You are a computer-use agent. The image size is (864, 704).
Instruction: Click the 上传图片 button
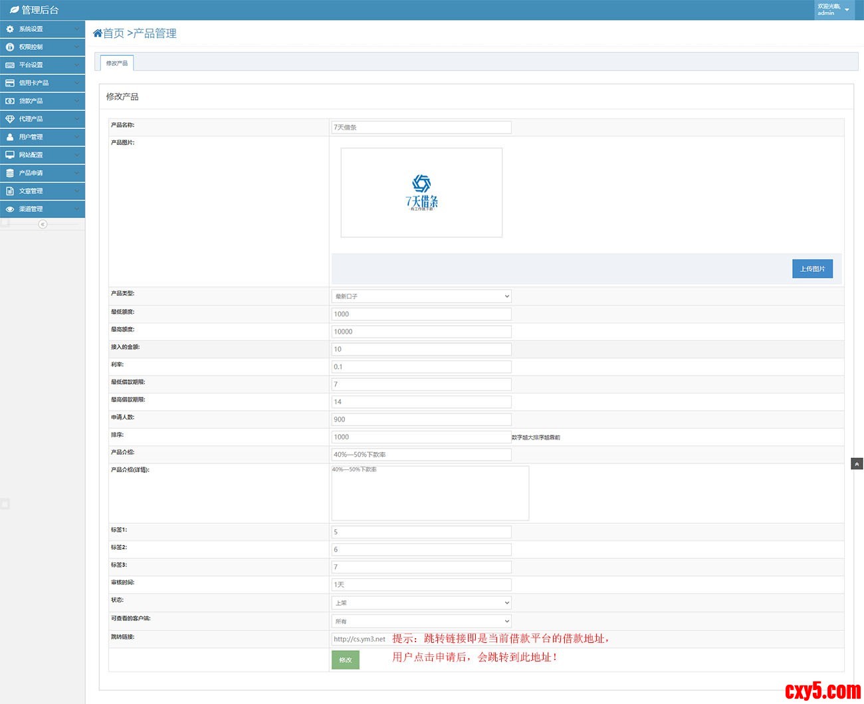pyautogui.click(x=812, y=269)
